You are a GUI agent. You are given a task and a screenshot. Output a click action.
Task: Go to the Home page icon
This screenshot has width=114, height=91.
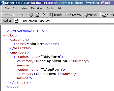point(43,15)
